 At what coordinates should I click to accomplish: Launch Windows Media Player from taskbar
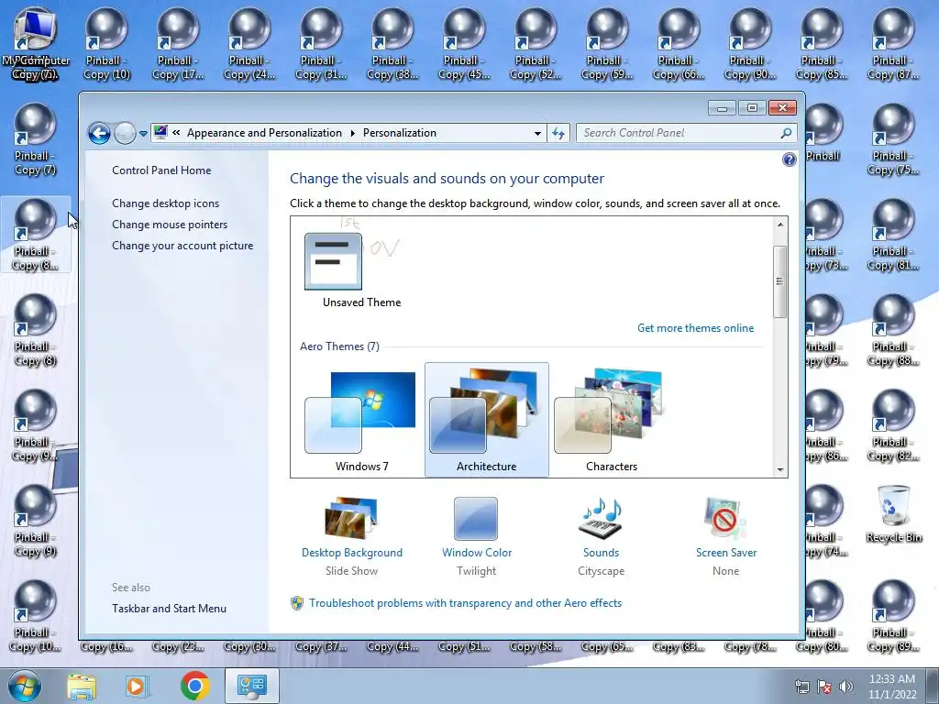(x=138, y=686)
